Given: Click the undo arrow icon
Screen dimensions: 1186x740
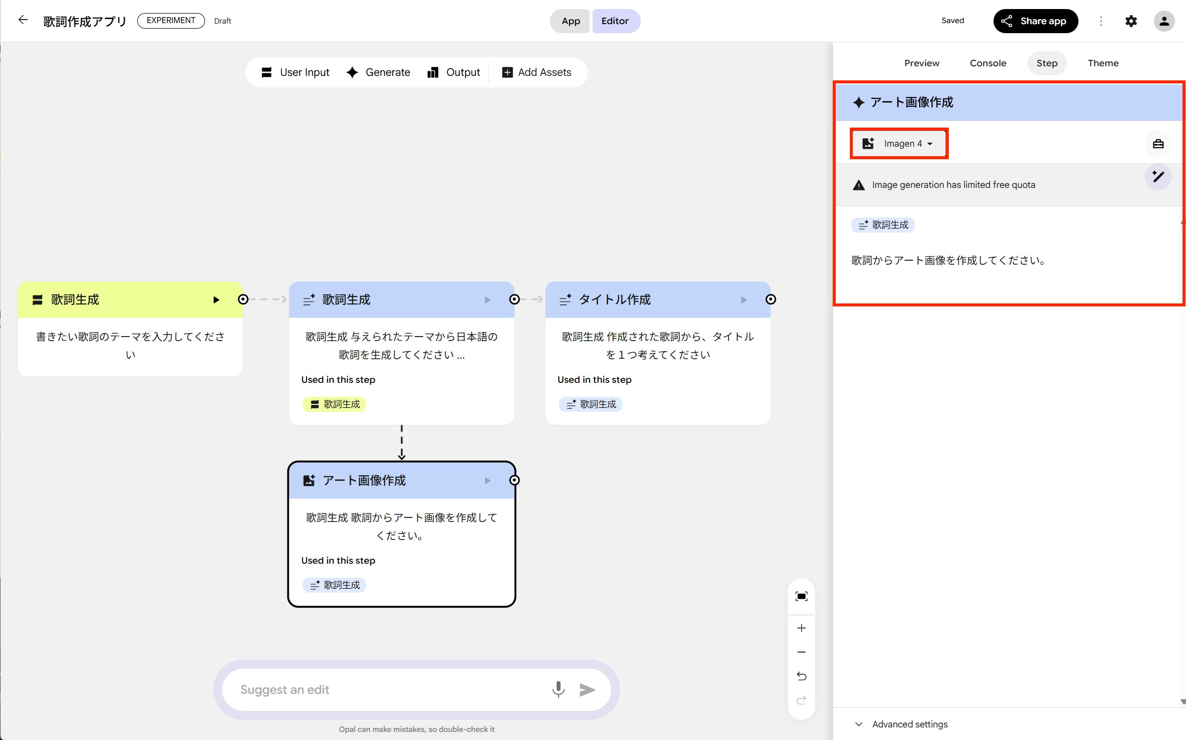Looking at the screenshot, I should (x=801, y=676).
